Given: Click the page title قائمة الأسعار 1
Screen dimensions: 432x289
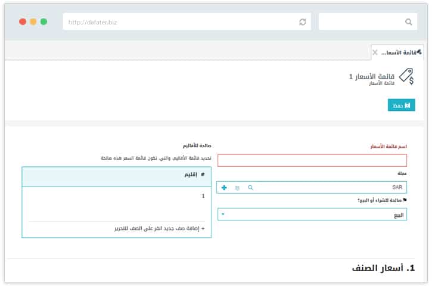Looking at the screenshot, I should [x=372, y=76].
